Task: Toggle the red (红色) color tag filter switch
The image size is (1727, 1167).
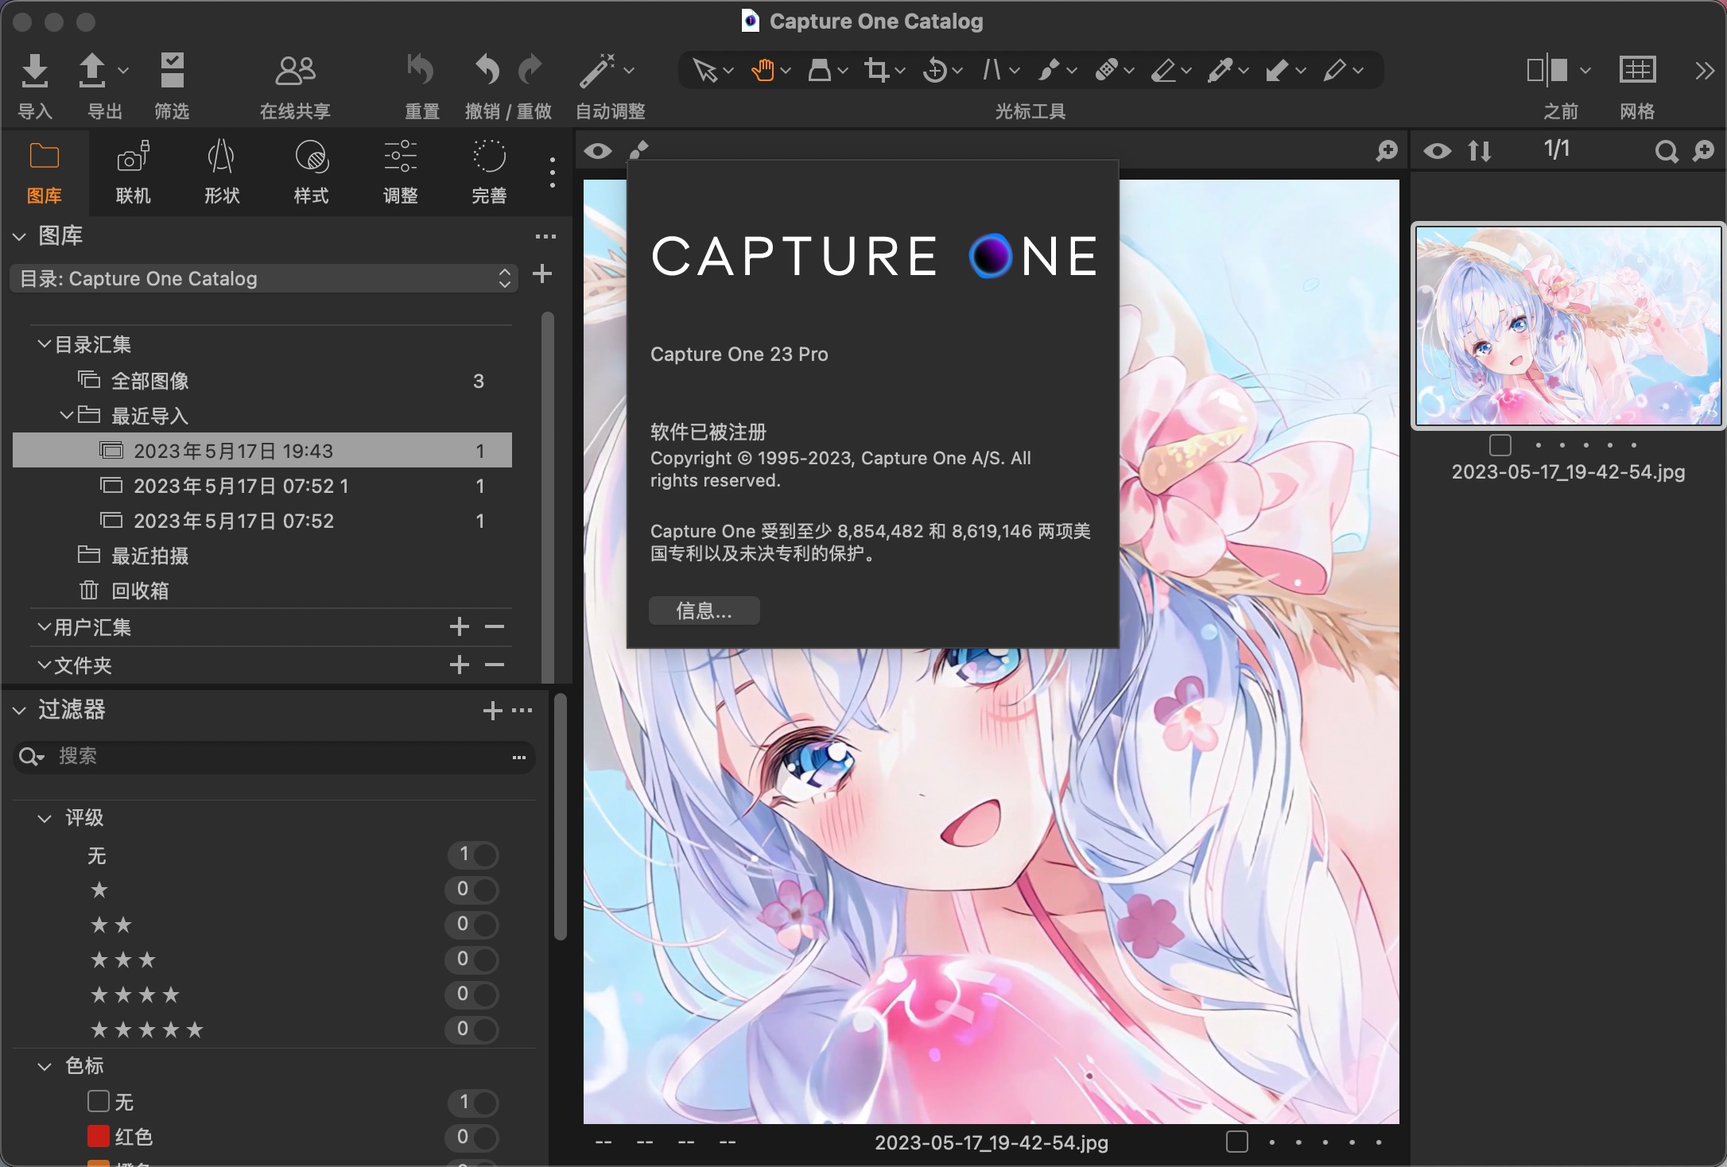Action: (473, 1137)
